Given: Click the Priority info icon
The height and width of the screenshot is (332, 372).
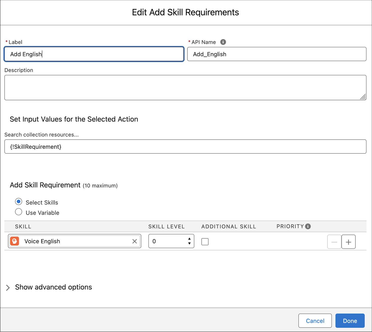Looking at the screenshot, I should (x=308, y=226).
